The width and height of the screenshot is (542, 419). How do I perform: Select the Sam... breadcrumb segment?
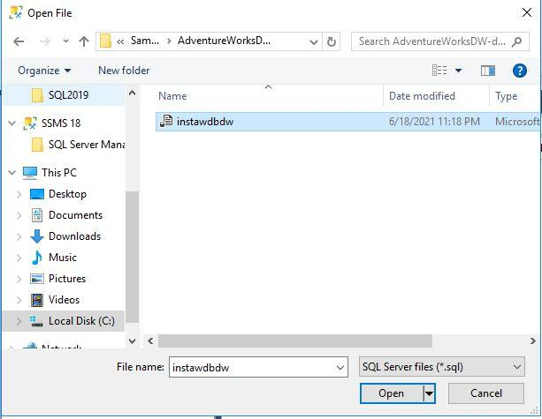coord(145,41)
